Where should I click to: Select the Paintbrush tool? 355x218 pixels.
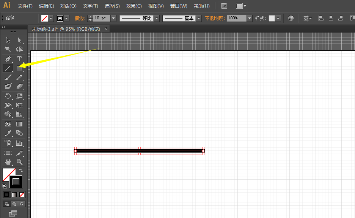coord(8,77)
